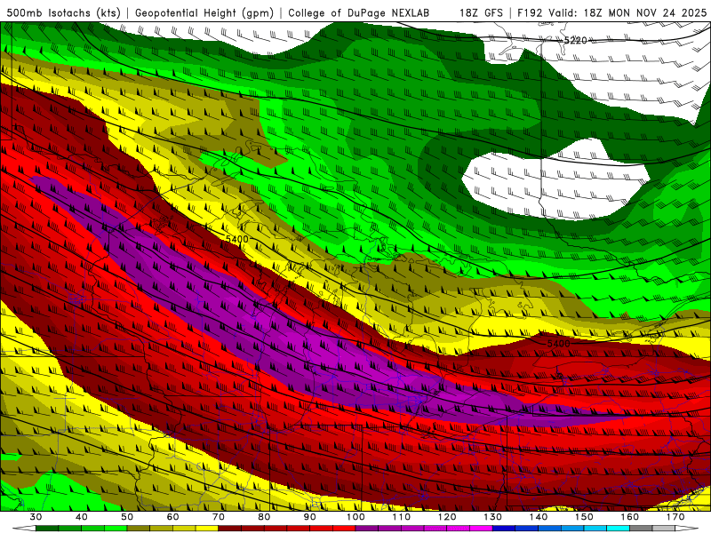Click the 5400 contour label in the dark red band
Viewport: 711px width, 533px height.
pos(558,344)
